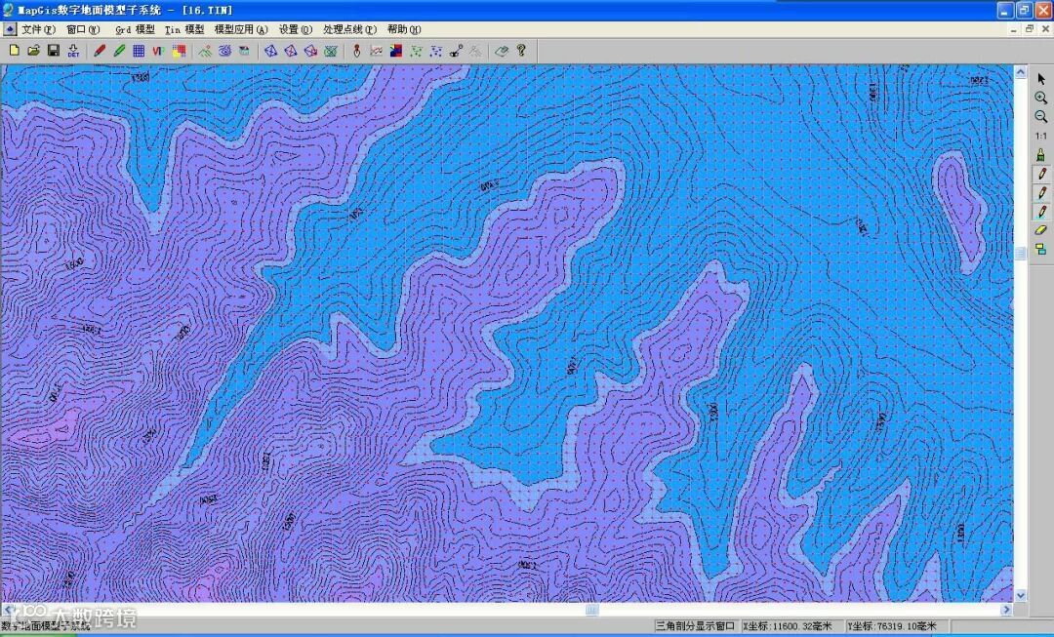Click the horizontal scrollbar thumb

coord(591,610)
